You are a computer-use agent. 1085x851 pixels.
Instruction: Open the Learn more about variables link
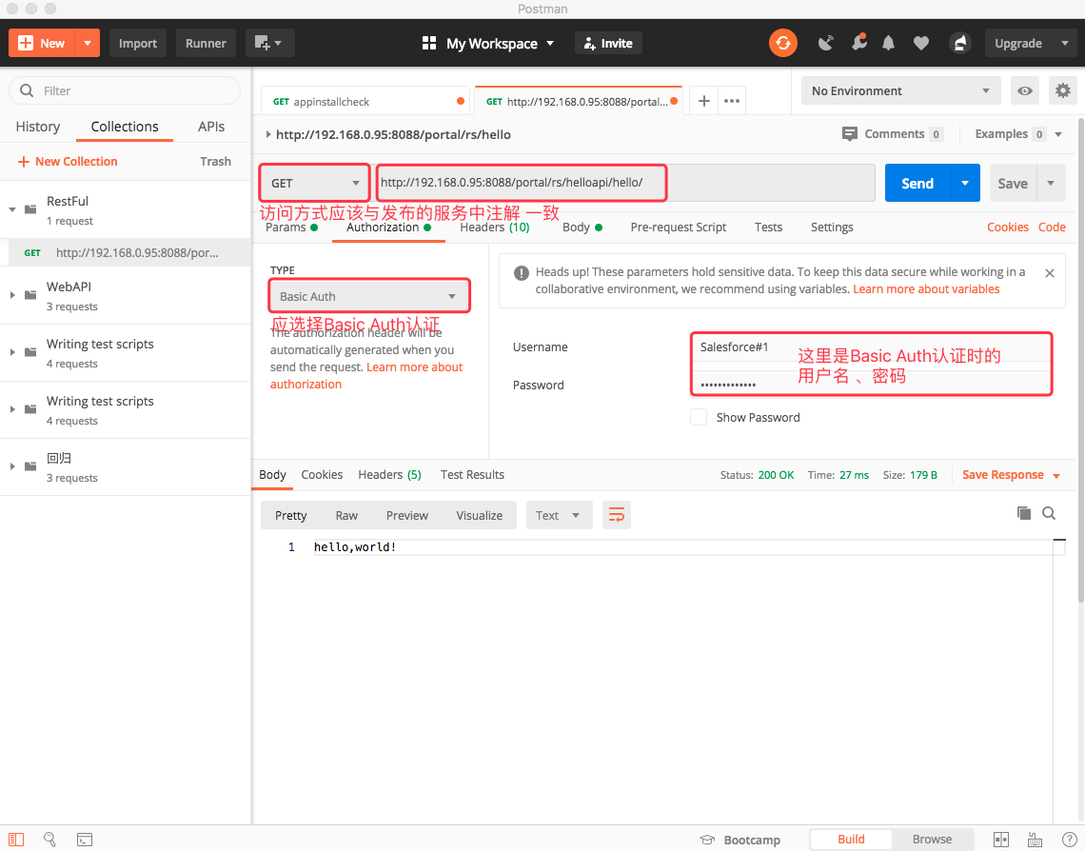(926, 289)
